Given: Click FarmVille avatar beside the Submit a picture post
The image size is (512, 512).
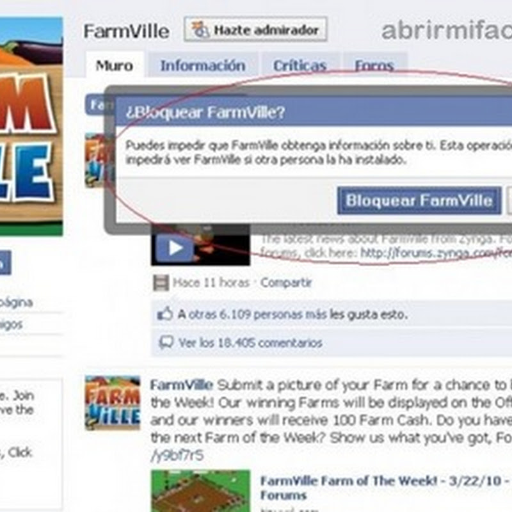Looking at the screenshot, I should [113, 403].
